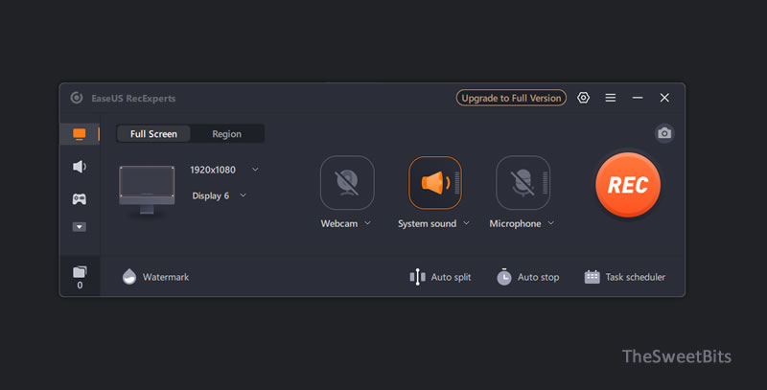Open settings via the hexagon gear icon

tap(583, 98)
